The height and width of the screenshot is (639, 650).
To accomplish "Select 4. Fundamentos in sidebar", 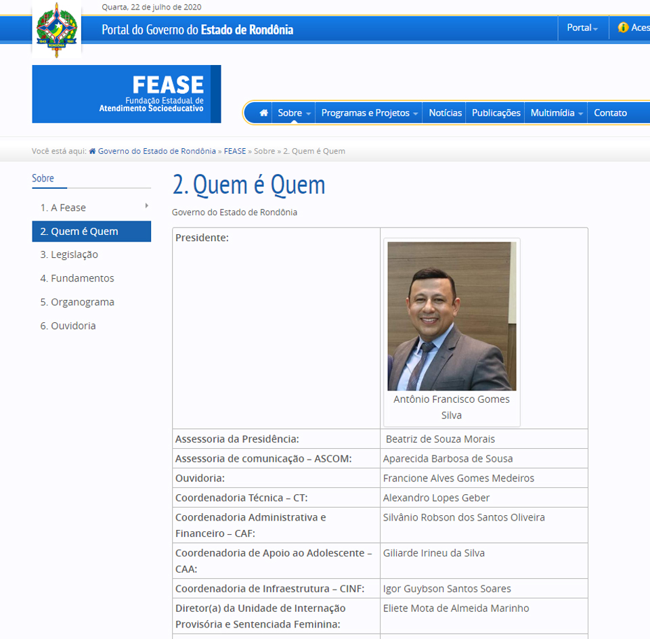I will (x=77, y=278).
